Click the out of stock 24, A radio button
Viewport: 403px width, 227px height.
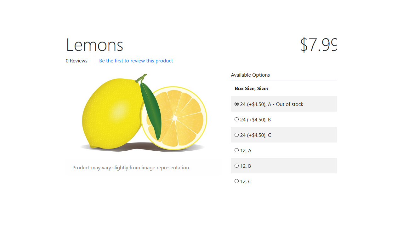(236, 104)
